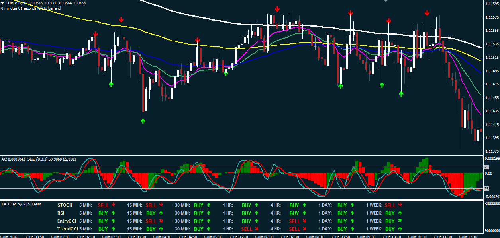Click green arrow beside TrendCCI 5 MIN BUY
The width and height of the screenshot is (500, 238).
tap(113, 229)
